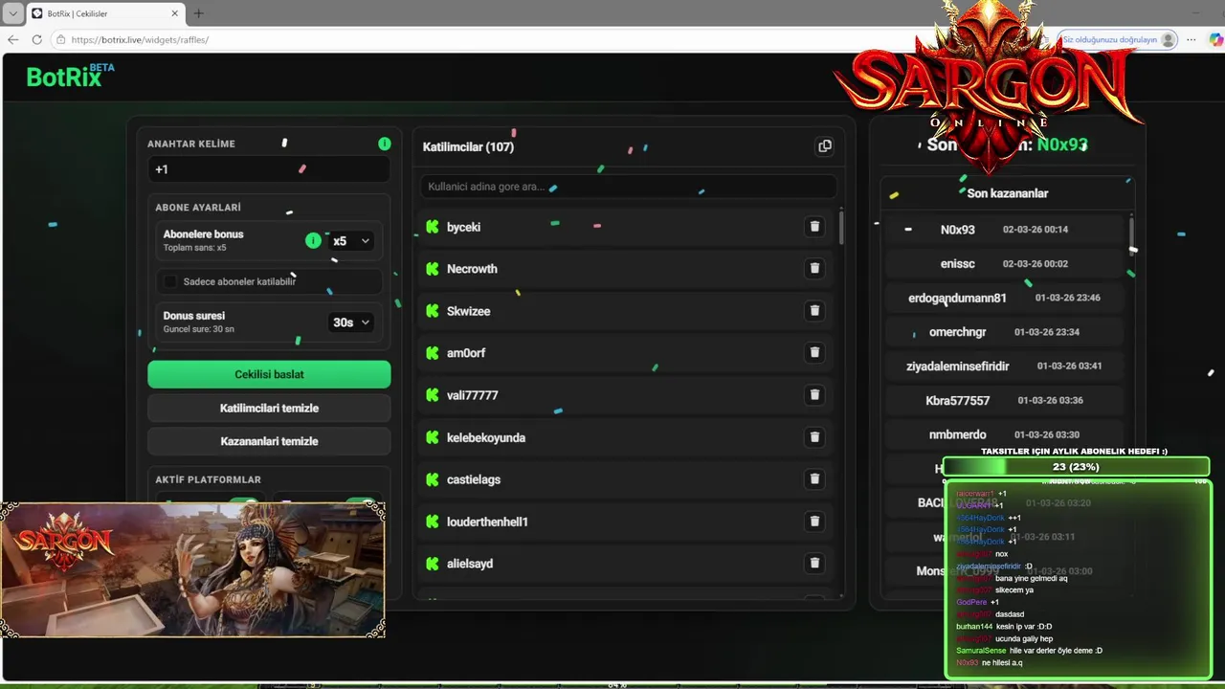The width and height of the screenshot is (1225, 689).
Task: Open the browser three-dot settings menu
Action: point(1192,40)
